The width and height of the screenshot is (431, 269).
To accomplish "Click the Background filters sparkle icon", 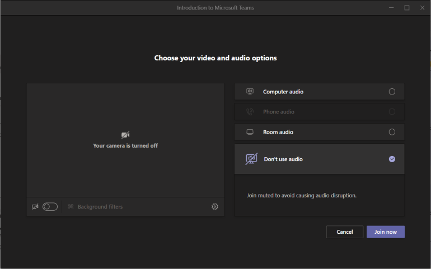I will point(71,206).
